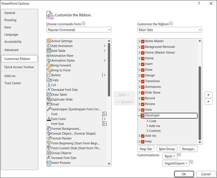Create a New Group

click(167, 149)
